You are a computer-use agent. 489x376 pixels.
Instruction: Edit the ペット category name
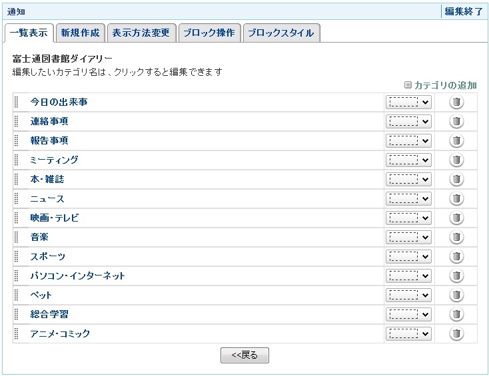pos(41,295)
